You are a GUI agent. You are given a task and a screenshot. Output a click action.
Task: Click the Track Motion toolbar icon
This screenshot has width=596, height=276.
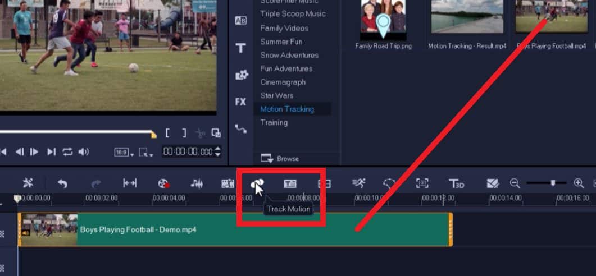257,183
